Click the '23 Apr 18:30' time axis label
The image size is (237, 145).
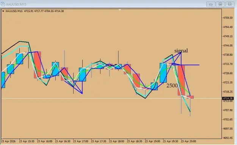(135, 141)
